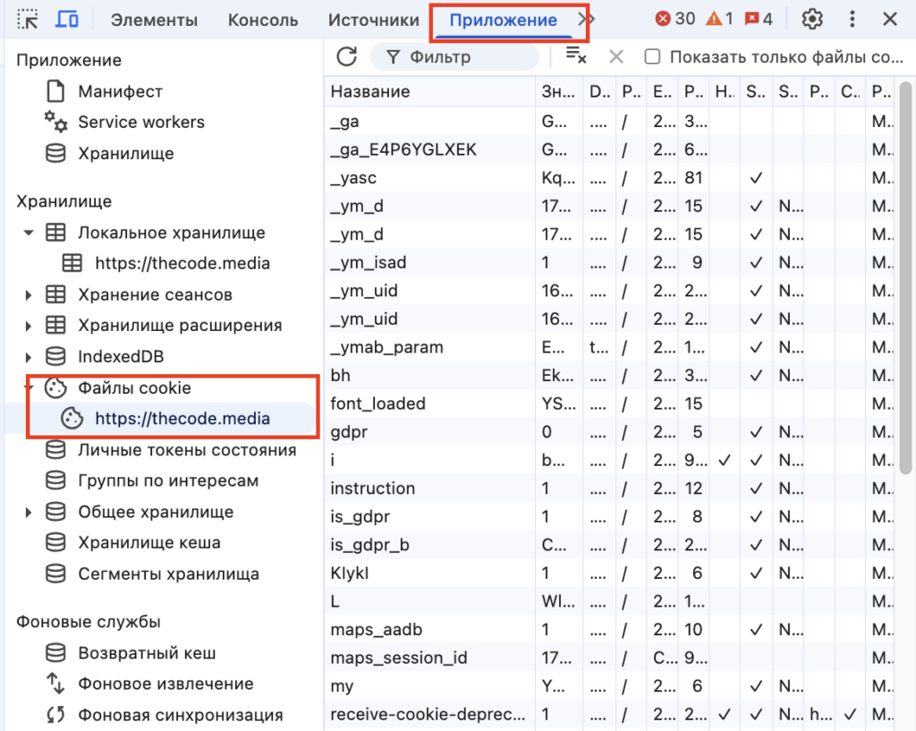Toggle the device toolbar icon

point(67,20)
